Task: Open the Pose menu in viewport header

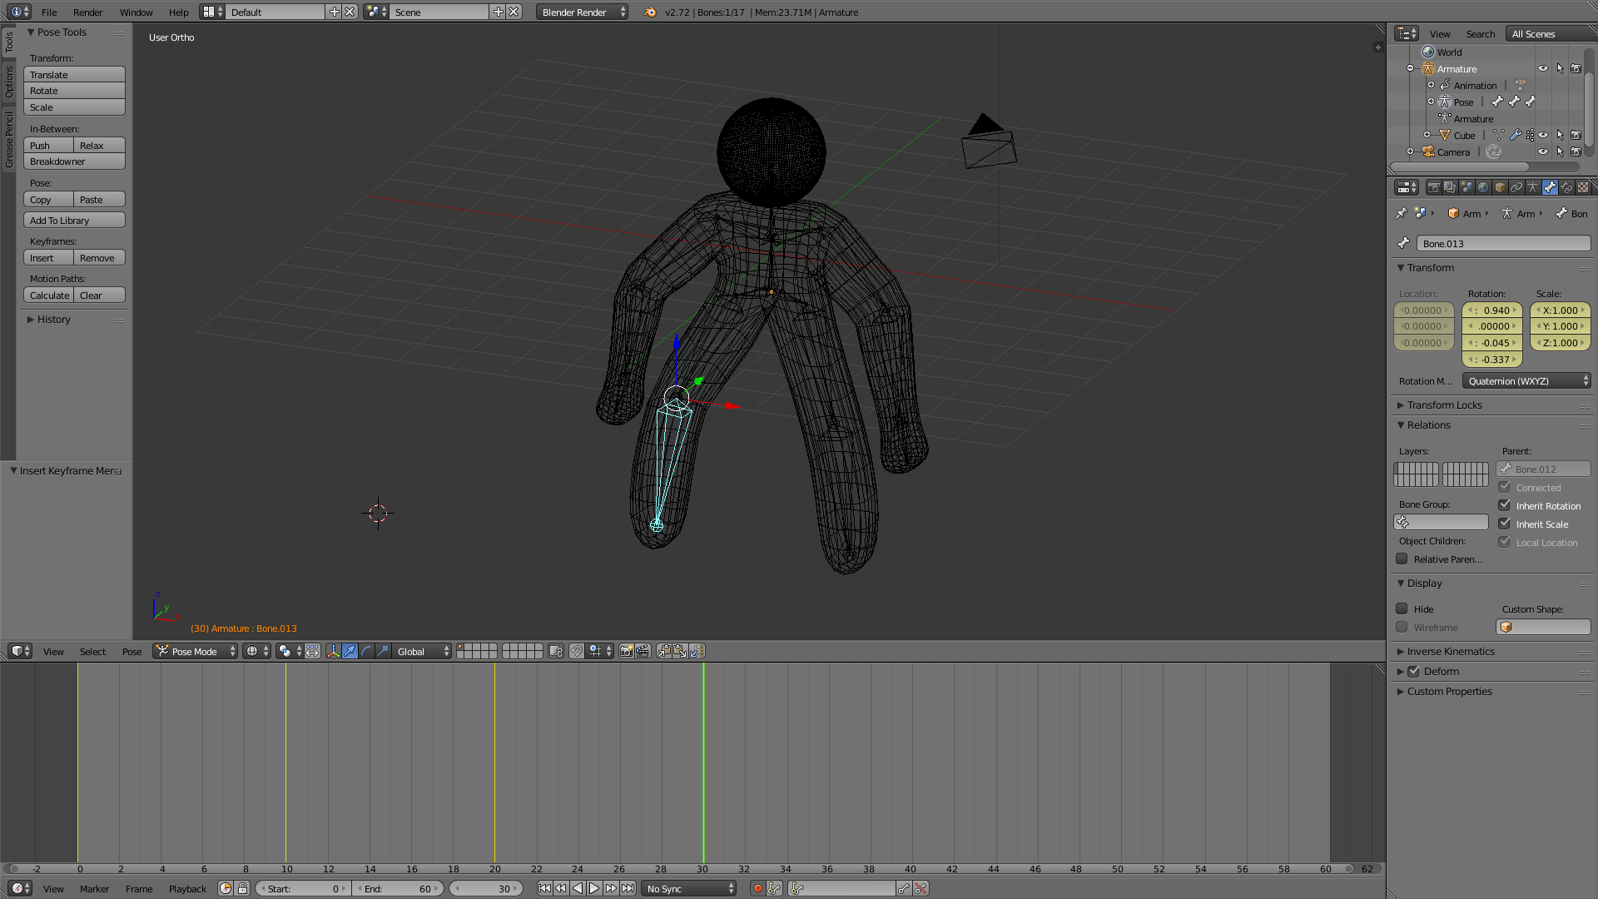Action: 132,652
